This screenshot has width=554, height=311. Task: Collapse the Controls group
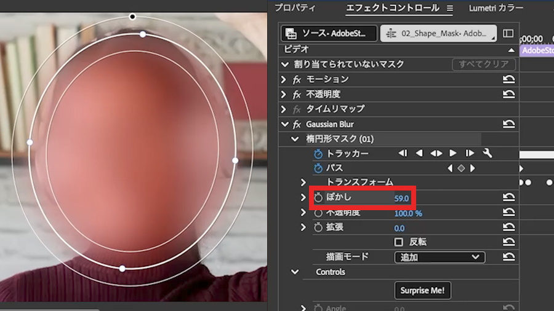pos(295,272)
